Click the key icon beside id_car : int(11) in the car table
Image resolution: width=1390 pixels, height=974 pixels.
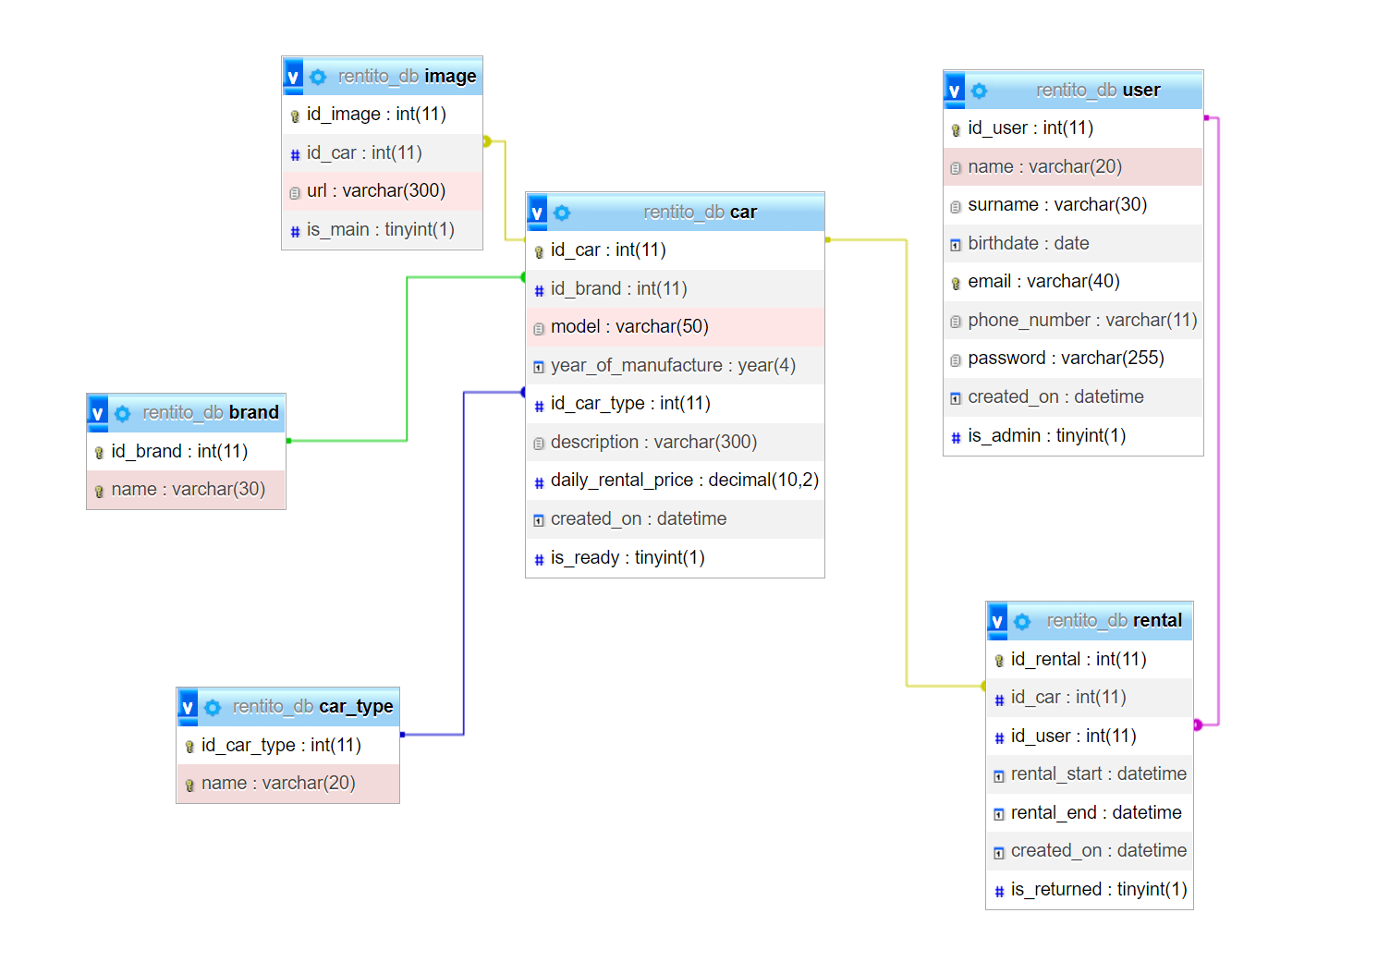[x=539, y=251]
